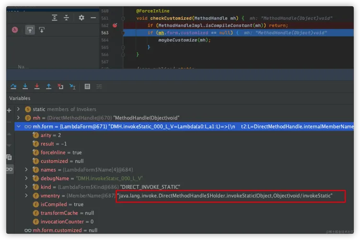The width and height of the screenshot is (360, 240).
Task: Click the vmentry value string invokeStatic
Action: (225, 196)
